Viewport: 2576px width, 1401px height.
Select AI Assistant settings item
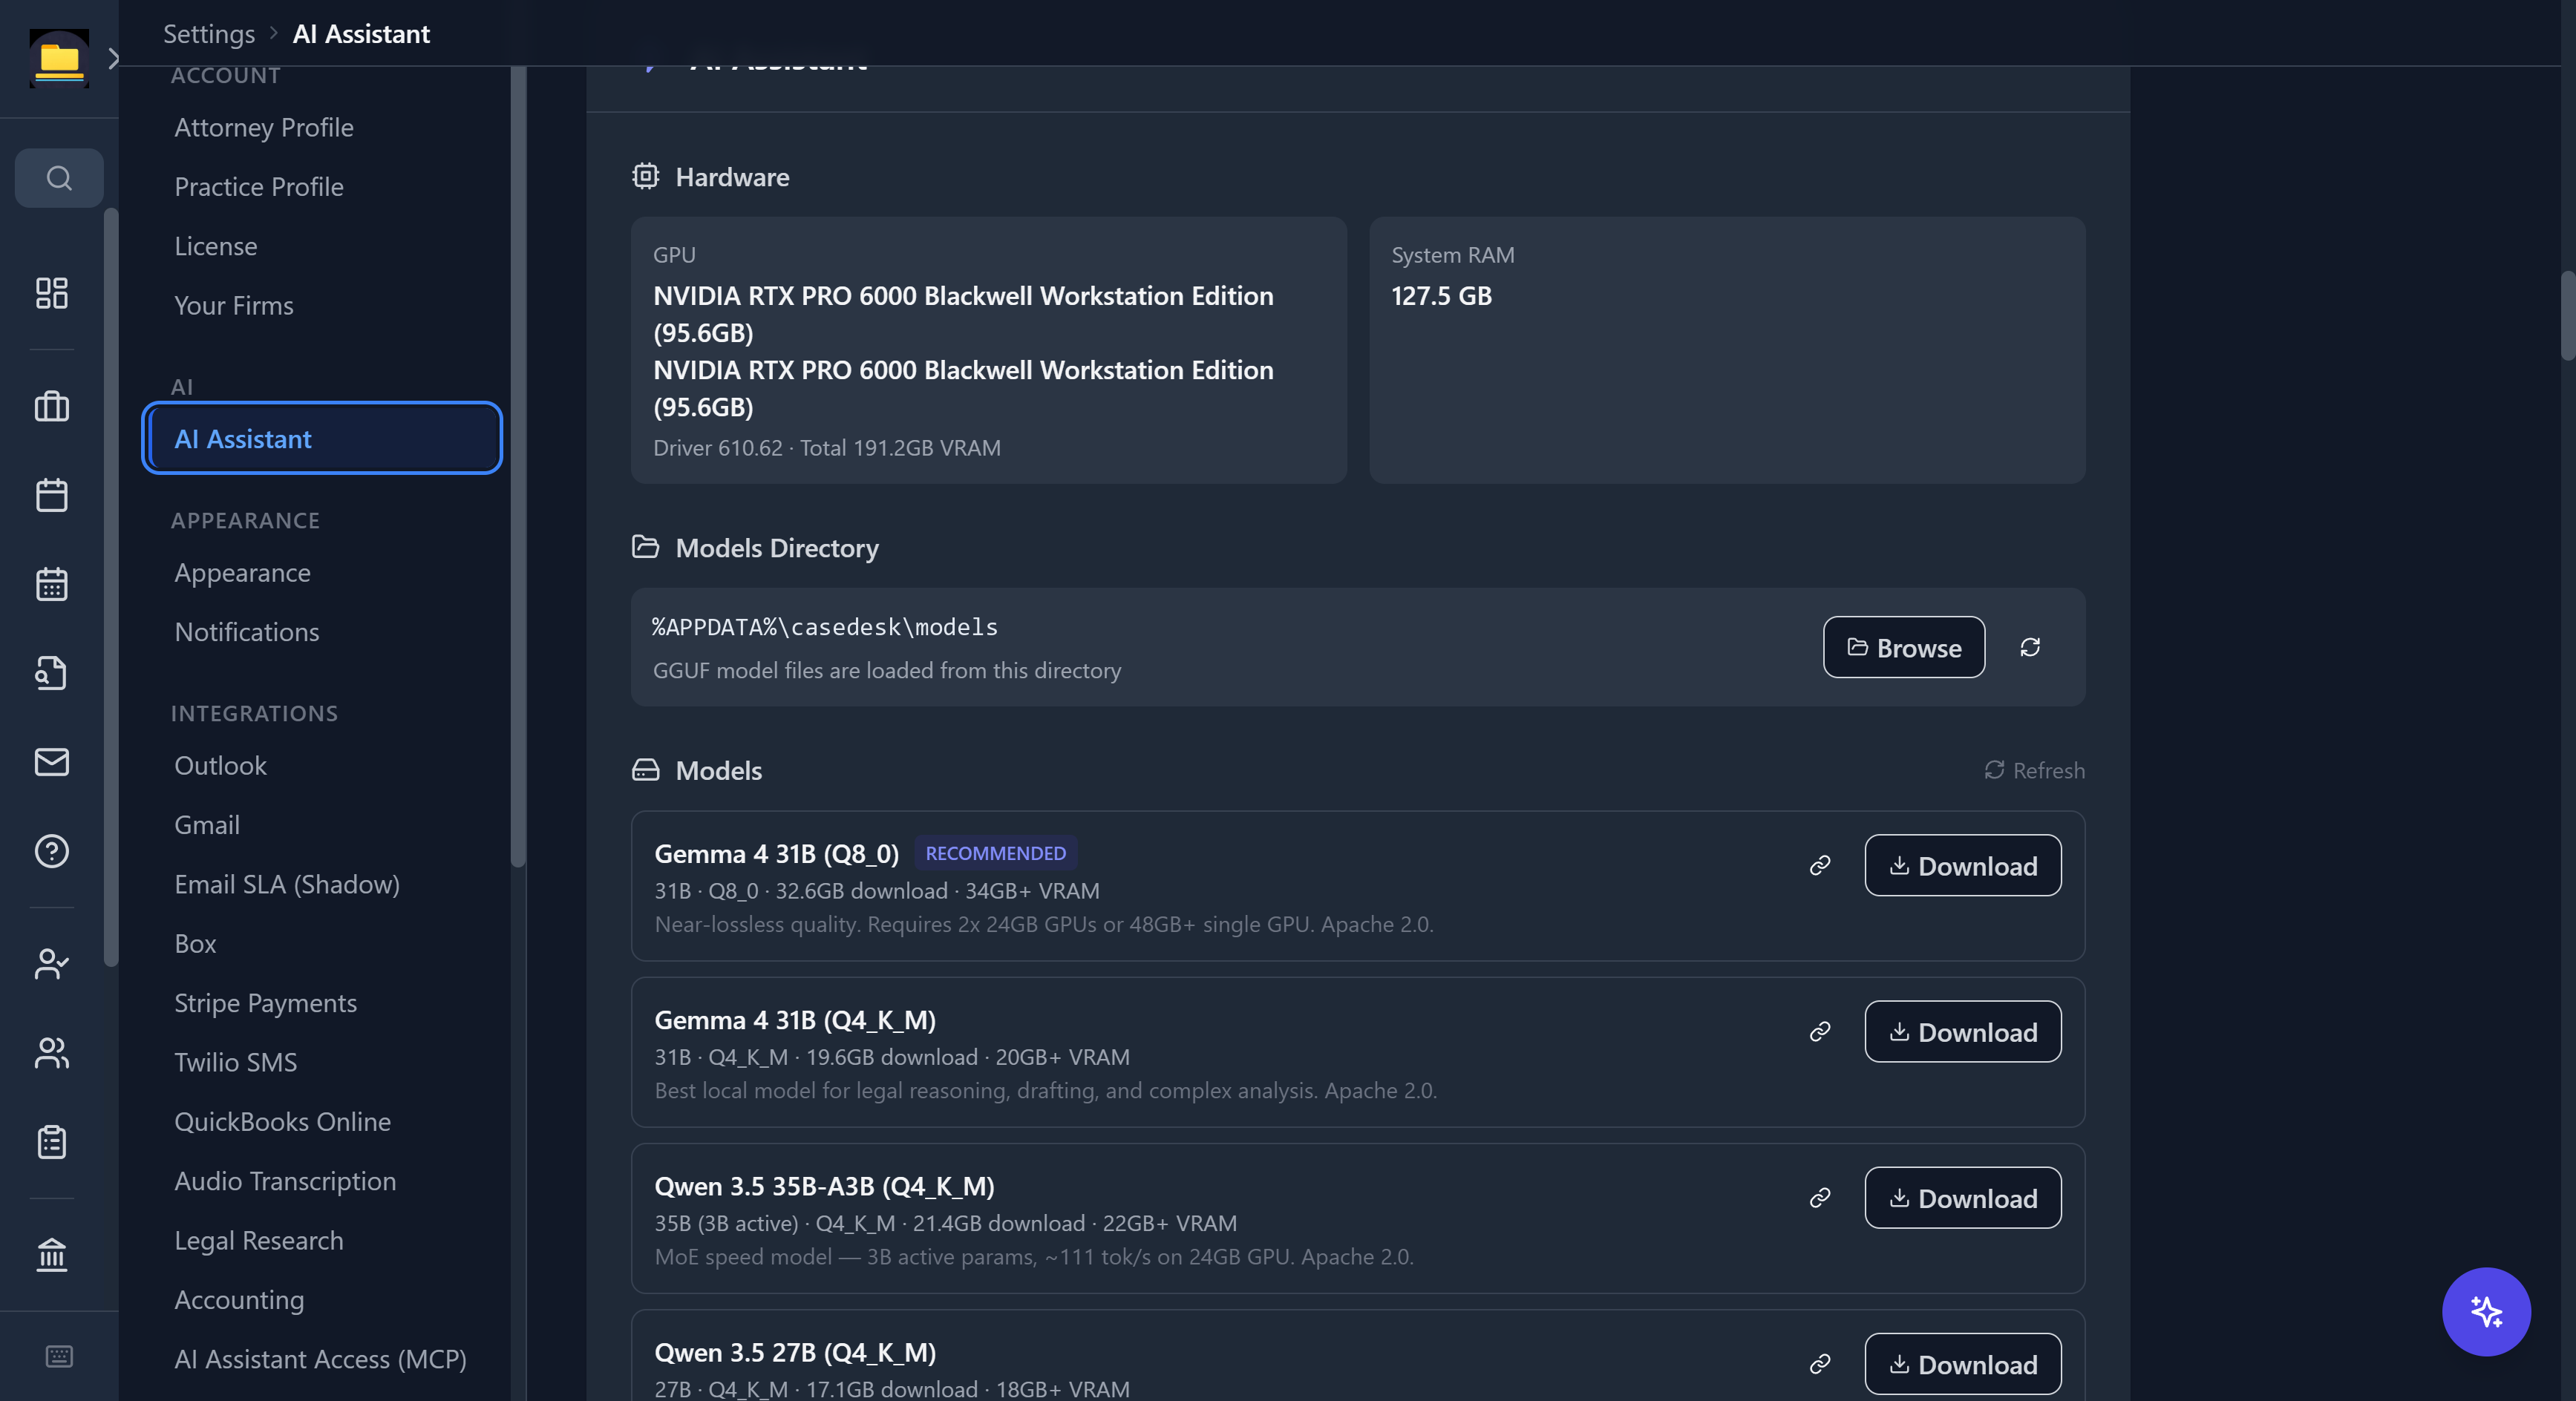tap(322, 438)
